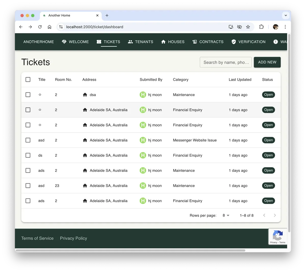Click the install app icon in the address bar
The width and height of the screenshot is (306, 272).
tap(231, 27)
